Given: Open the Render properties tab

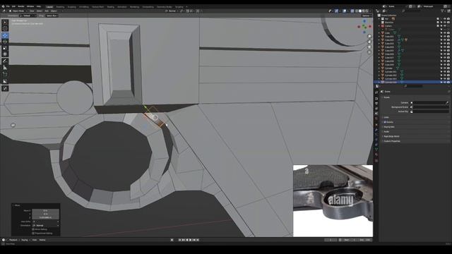Looking at the screenshot, I should coord(376,98).
